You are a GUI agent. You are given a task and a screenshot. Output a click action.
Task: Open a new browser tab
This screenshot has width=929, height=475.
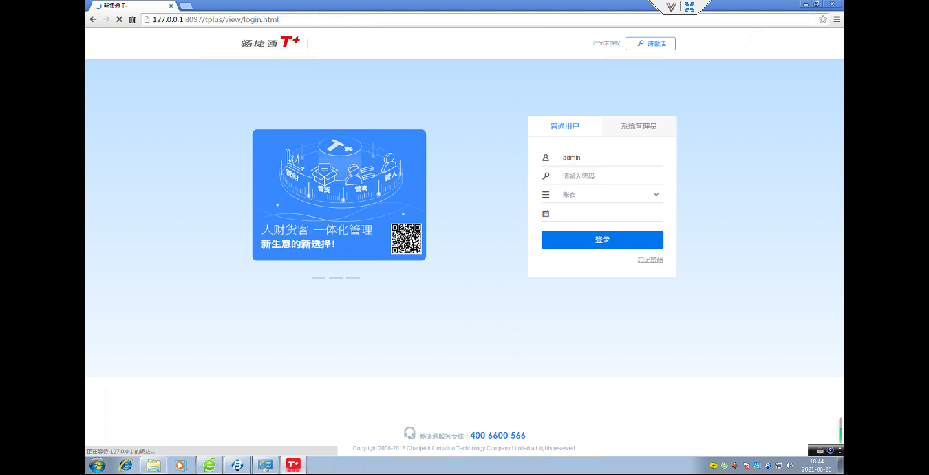tap(186, 6)
